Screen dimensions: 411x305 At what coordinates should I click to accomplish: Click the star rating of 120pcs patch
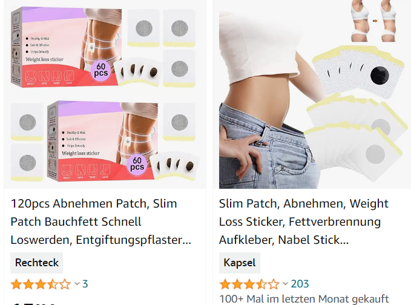click(x=41, y=284)
